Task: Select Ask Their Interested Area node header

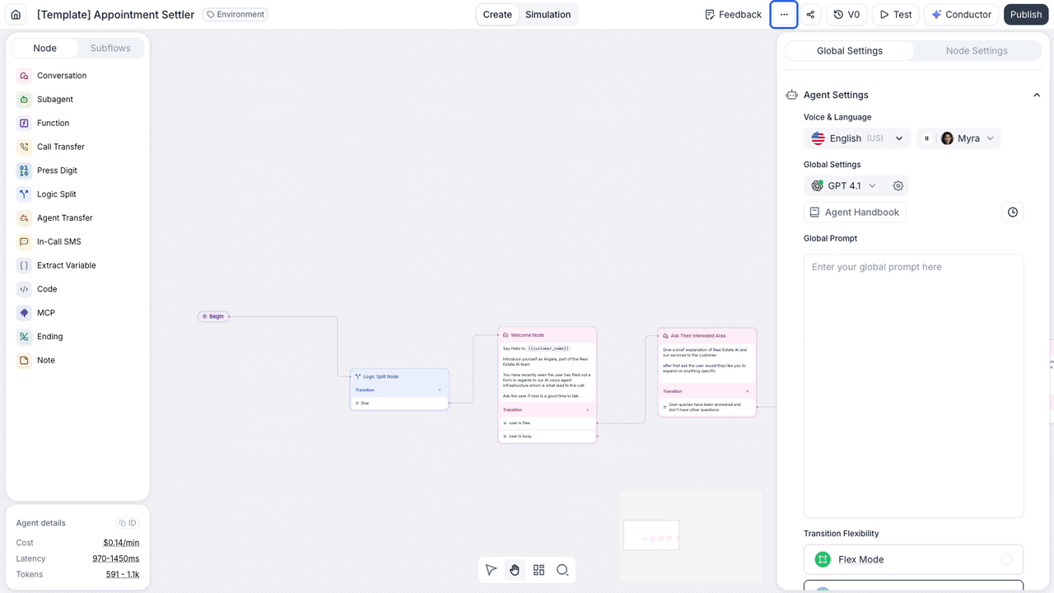Action: tap(707, 335)
